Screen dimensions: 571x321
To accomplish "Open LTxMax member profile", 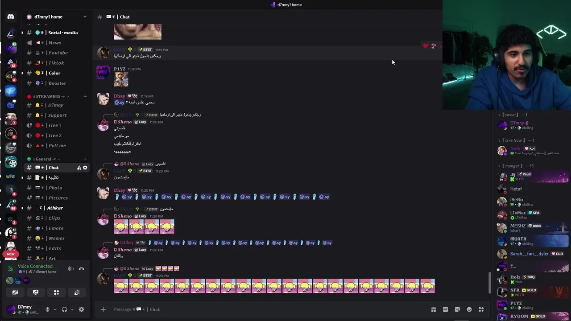I will pyautogui.click(x=533, y=215).
